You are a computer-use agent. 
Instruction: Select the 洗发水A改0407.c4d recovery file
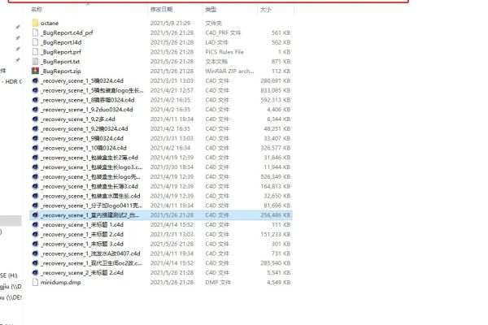91,253
